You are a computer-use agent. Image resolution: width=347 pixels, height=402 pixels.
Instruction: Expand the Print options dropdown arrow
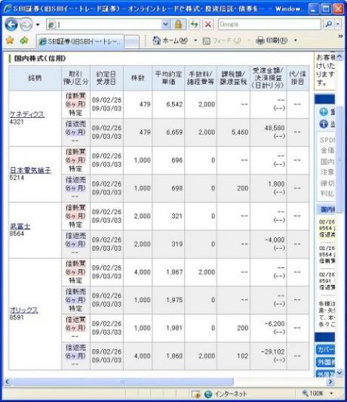[x=296, y=40]
